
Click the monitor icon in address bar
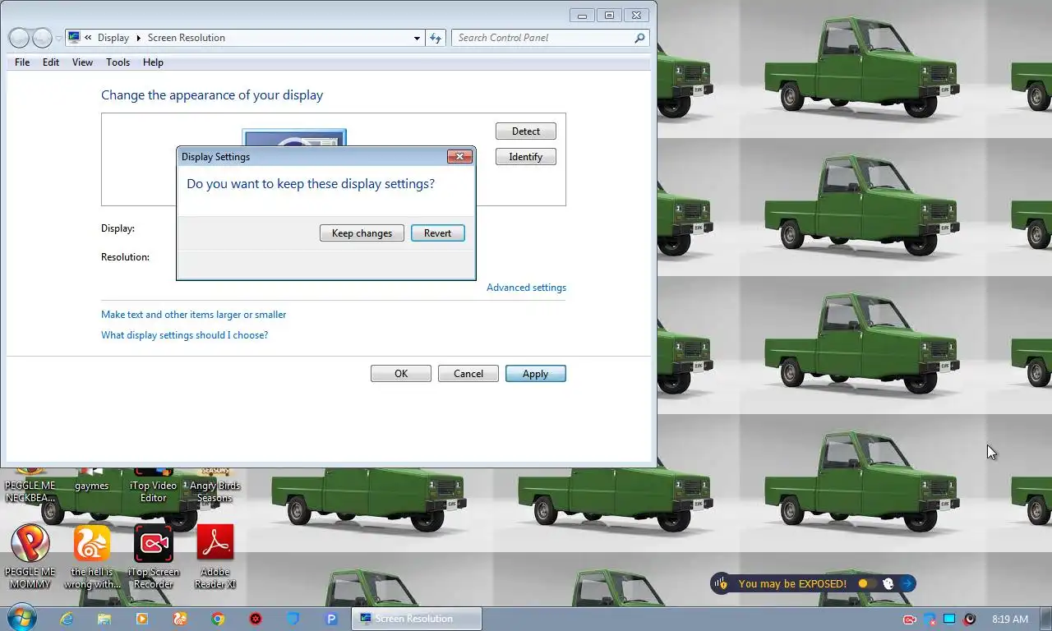coord(74,38)
